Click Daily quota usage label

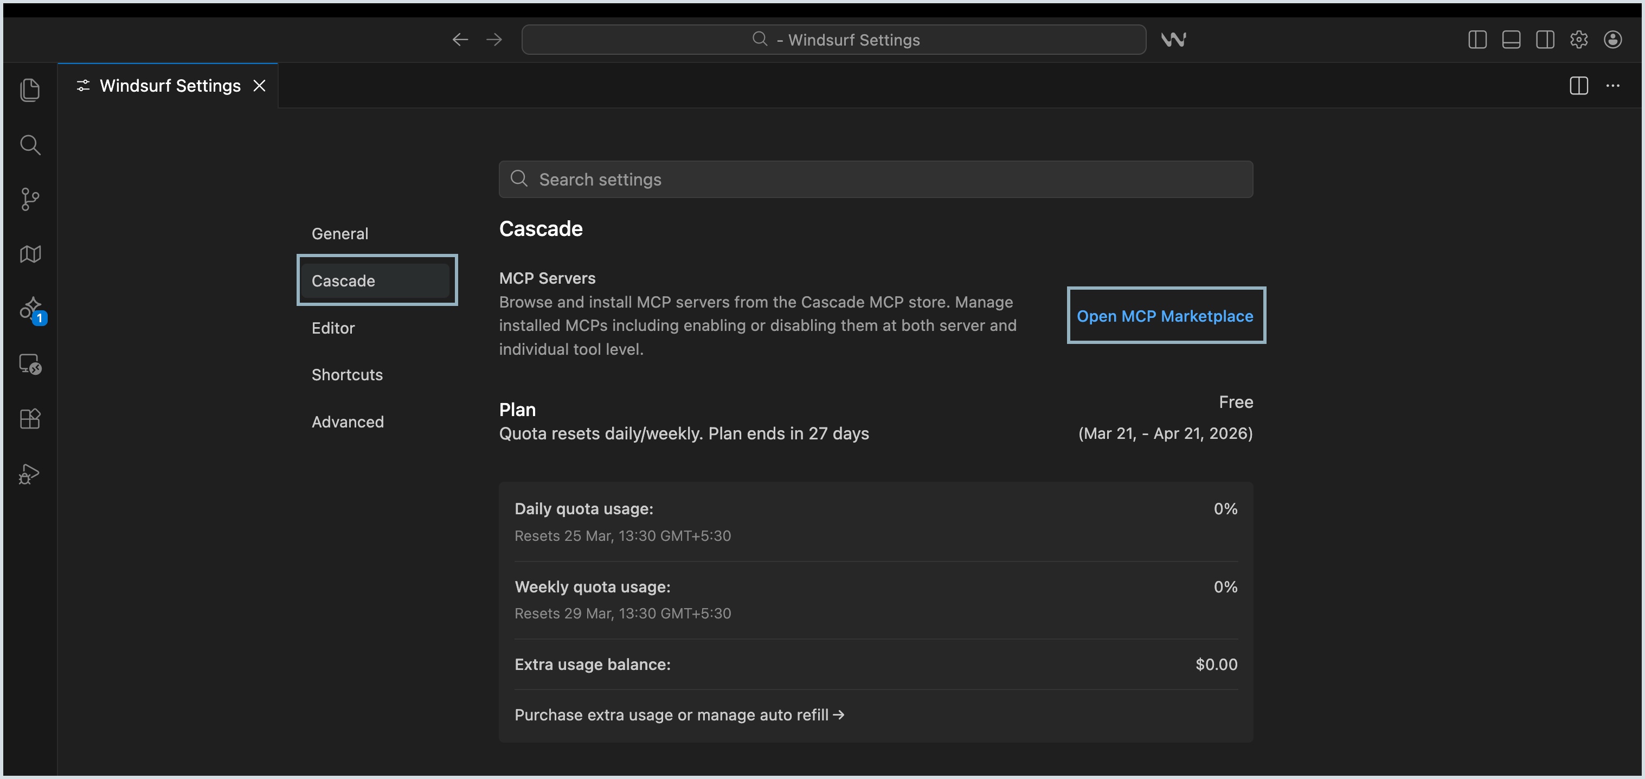pos(584,509)
